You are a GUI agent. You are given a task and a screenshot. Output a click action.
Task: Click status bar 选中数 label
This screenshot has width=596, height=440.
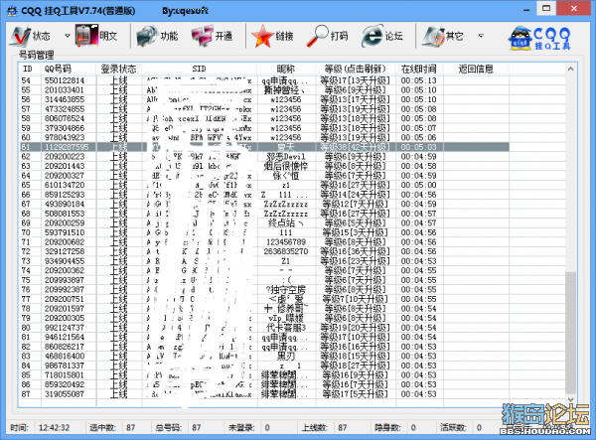click(x=102, y=428)
